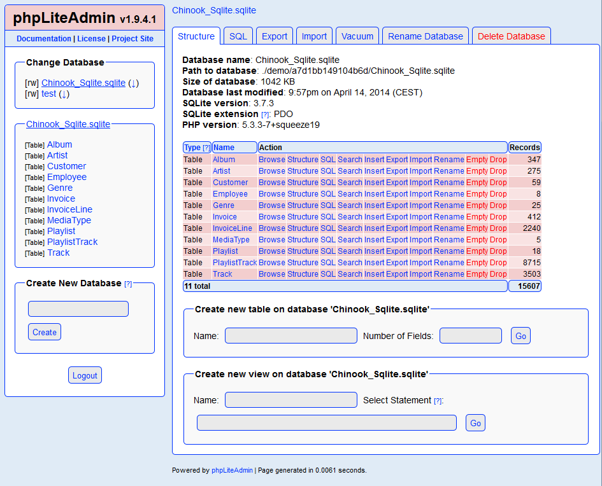Open the Vacuum tab
The width and height of the screenshot is (602, 486).
357,36
